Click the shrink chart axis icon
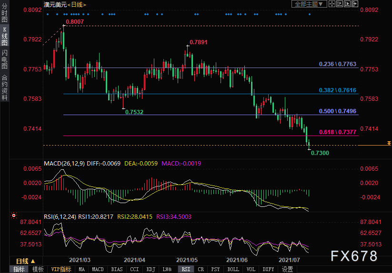Image resolution: width=392 pixels, height=273 pixels. [x=340, y=4]
